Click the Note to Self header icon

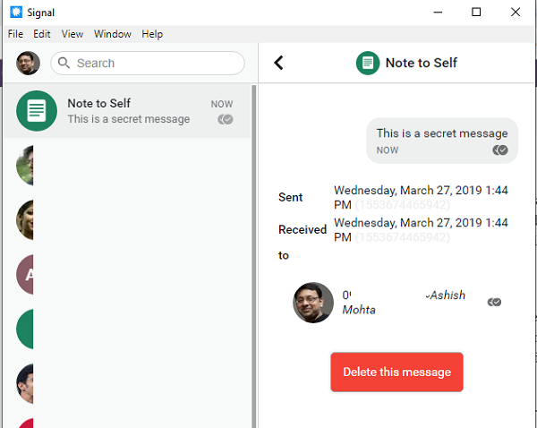point(368,63)
